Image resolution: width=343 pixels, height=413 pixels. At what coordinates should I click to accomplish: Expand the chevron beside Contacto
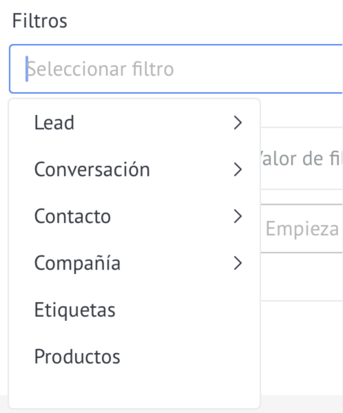click(x=238, y=216)
